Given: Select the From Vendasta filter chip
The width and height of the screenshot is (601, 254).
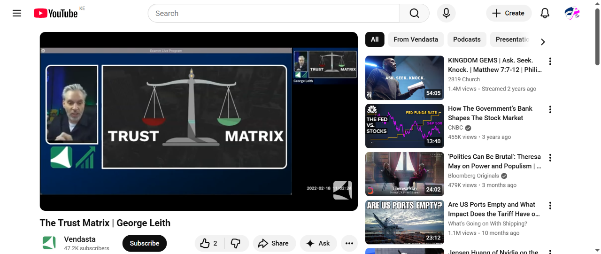Looking at the screenshot, I should point(416,39).
